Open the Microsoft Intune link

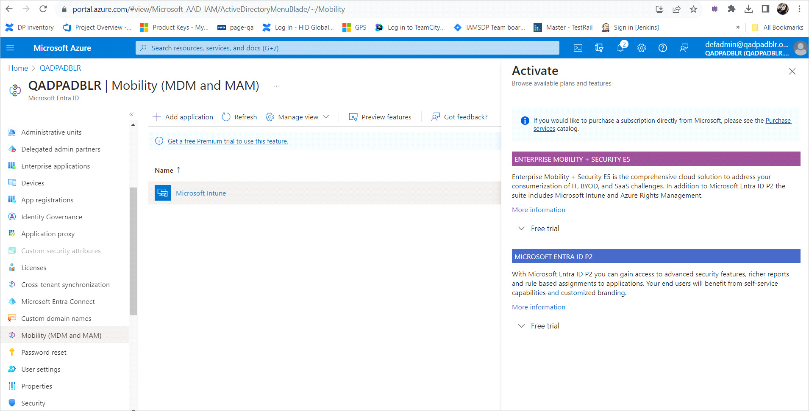201,193
